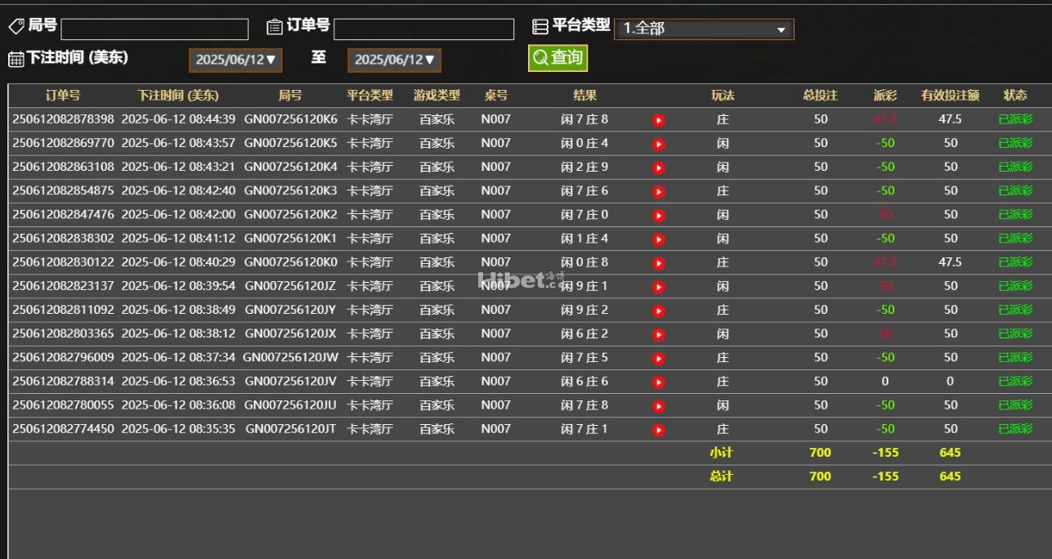
Task: Click the 下注时间 (美东) column header
Action: coord(178,96)
